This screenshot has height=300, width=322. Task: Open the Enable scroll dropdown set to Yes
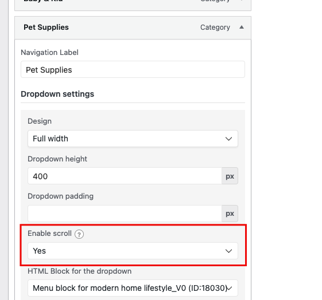click(x=133, y=251)
